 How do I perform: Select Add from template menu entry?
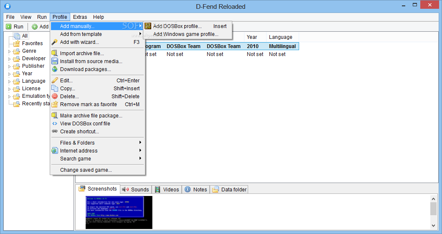pos(97,34)
